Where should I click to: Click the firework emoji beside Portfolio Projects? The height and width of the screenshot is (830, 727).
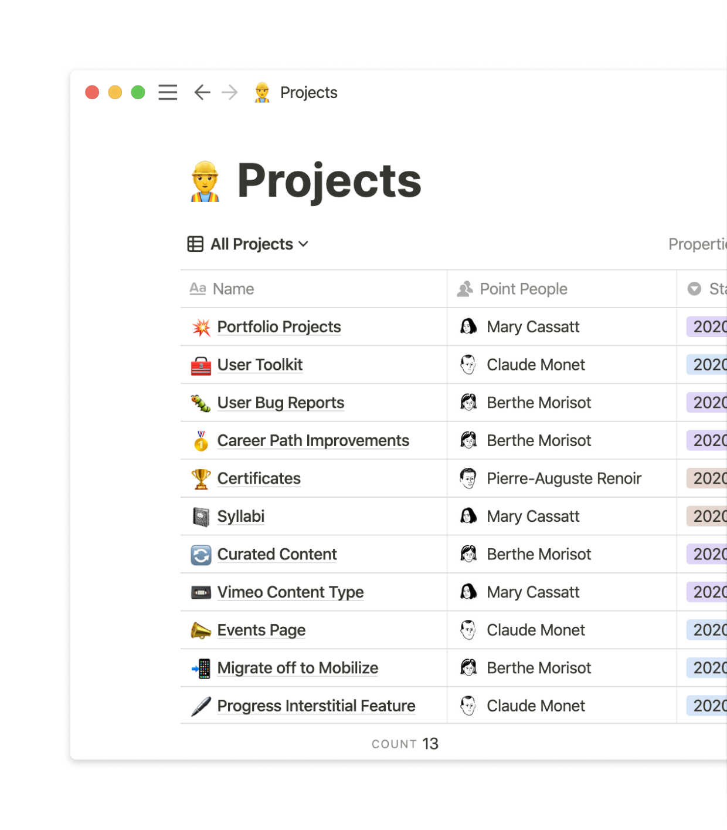tap(201, 326)
